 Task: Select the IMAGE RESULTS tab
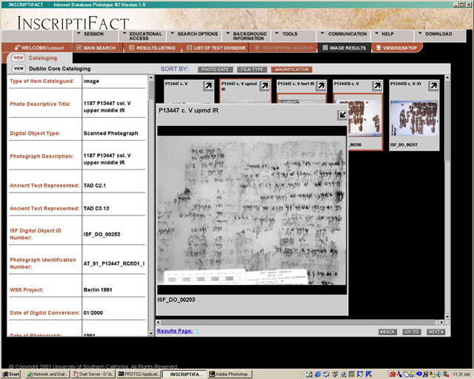pyautogui.click(x=344, y=48)
